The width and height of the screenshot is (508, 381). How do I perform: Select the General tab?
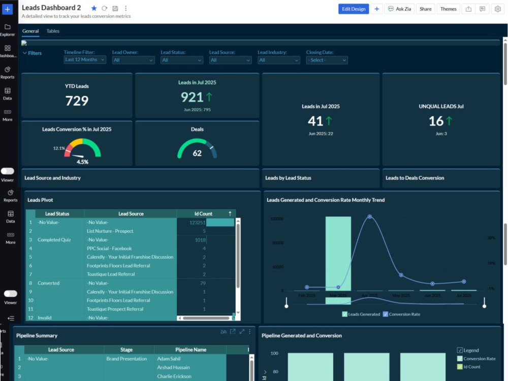click(30, 31)
